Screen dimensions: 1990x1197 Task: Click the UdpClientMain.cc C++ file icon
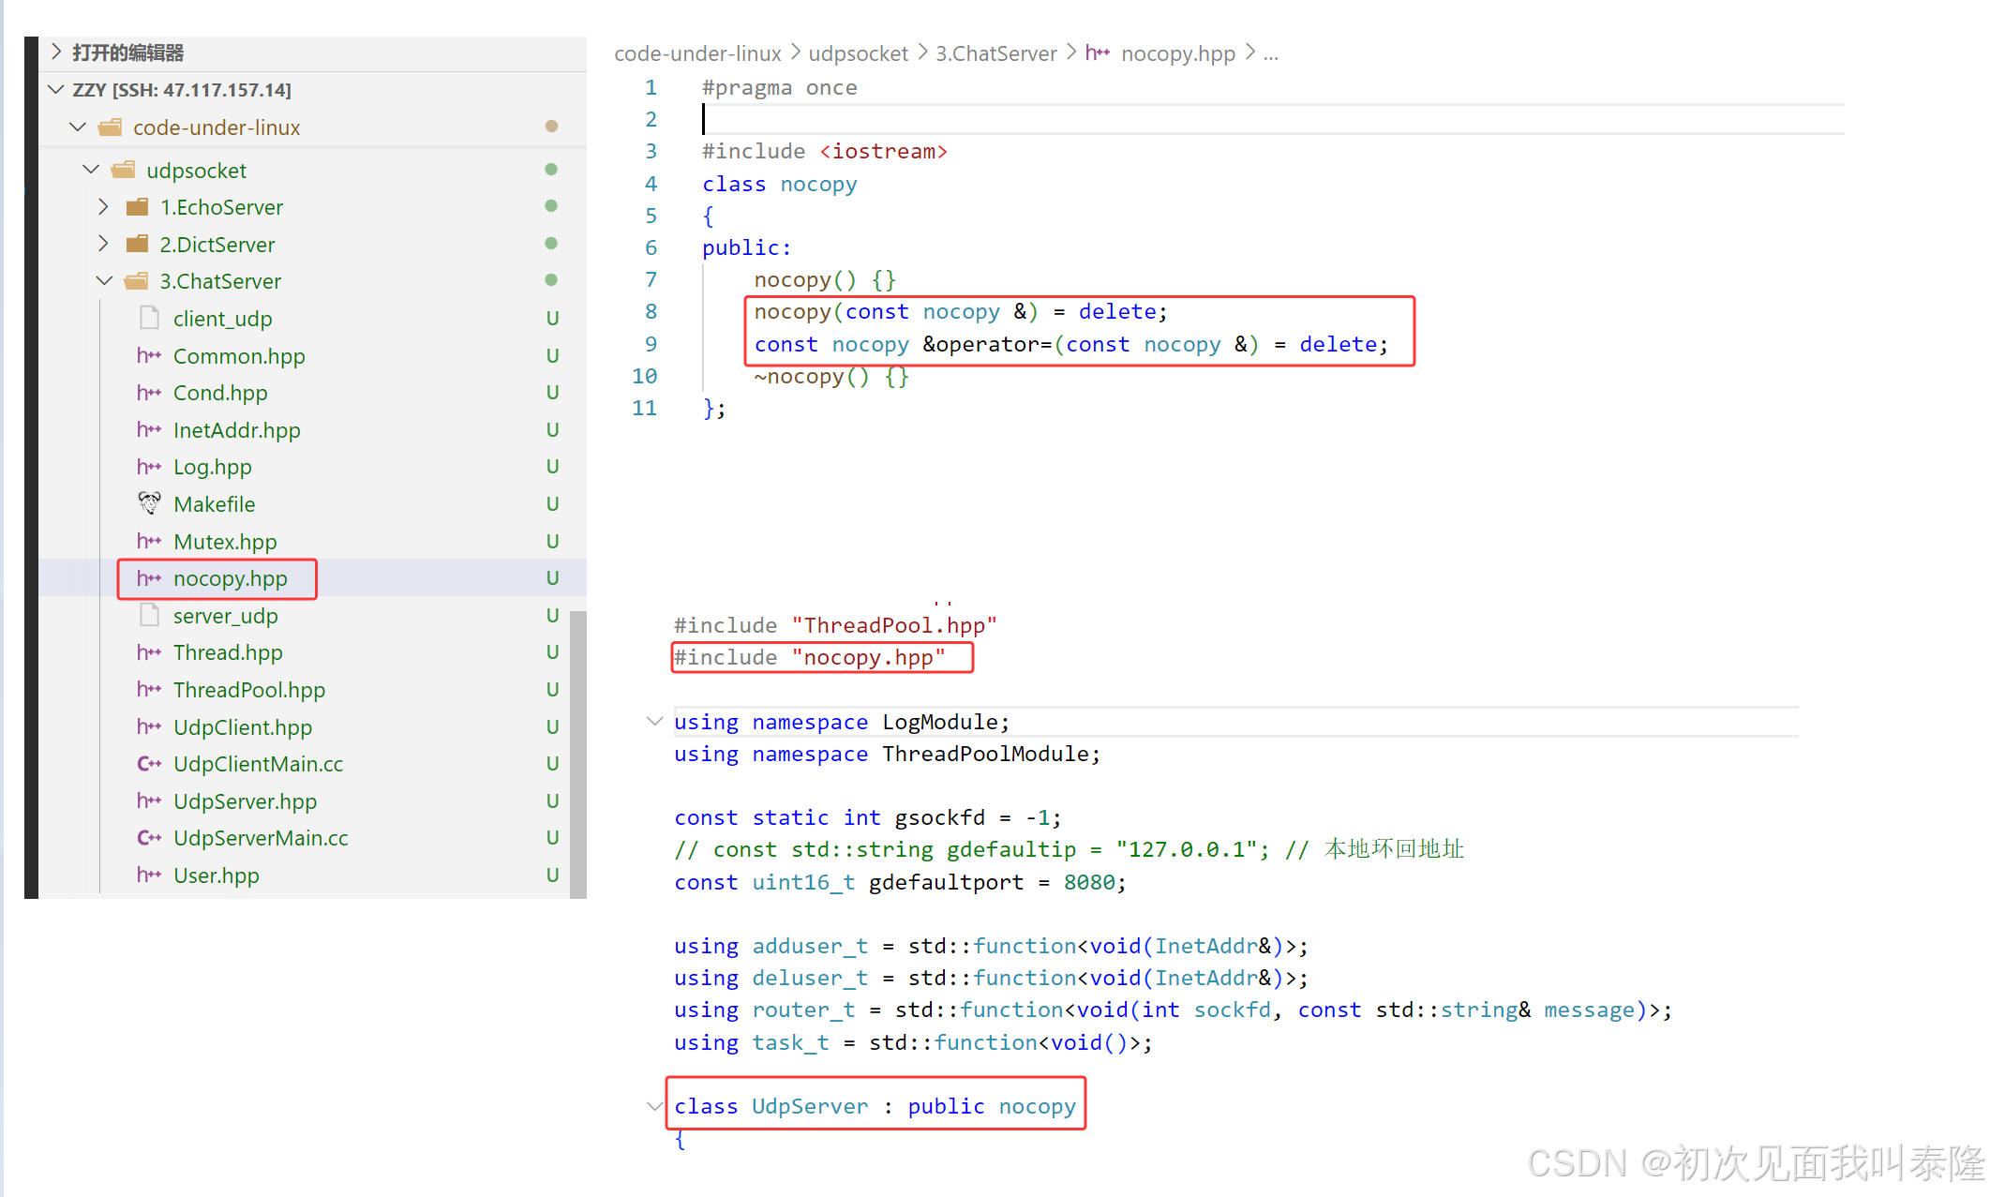tap(149, 764)
